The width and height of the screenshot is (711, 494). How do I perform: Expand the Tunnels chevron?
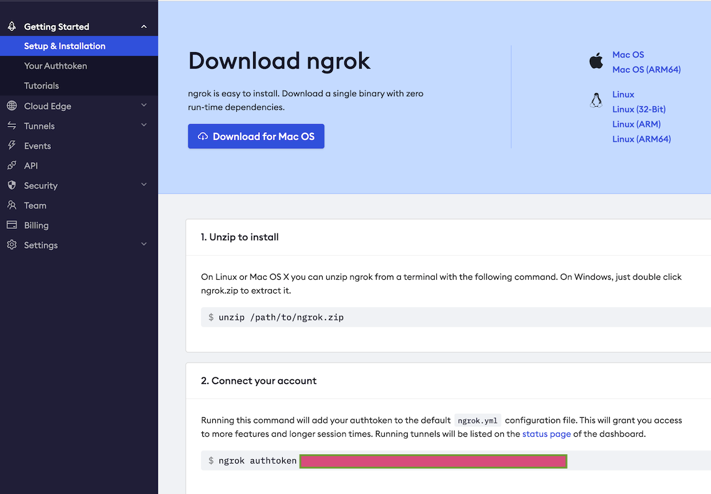click(144, 125)
